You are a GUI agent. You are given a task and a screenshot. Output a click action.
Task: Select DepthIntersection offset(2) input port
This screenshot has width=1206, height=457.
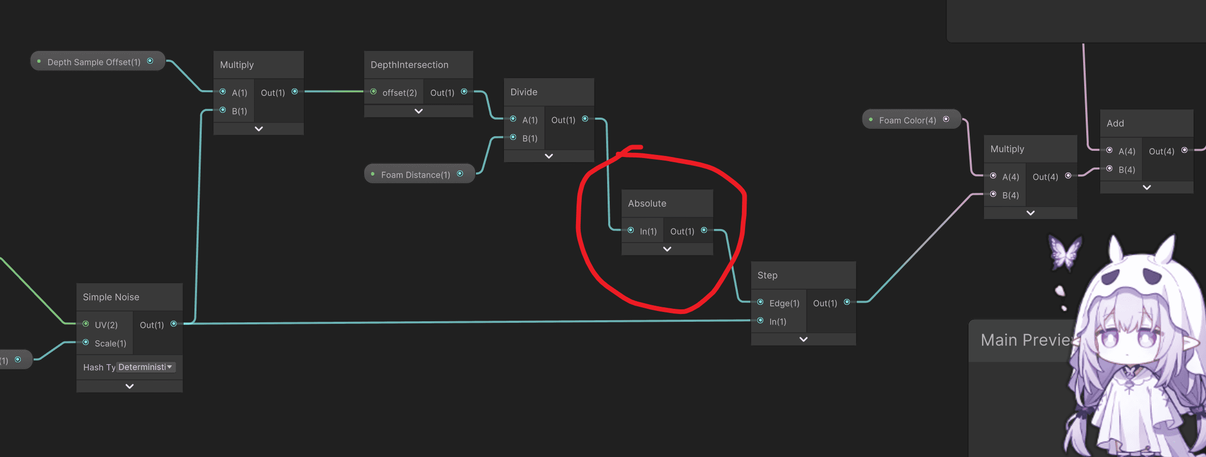(373, 92)
